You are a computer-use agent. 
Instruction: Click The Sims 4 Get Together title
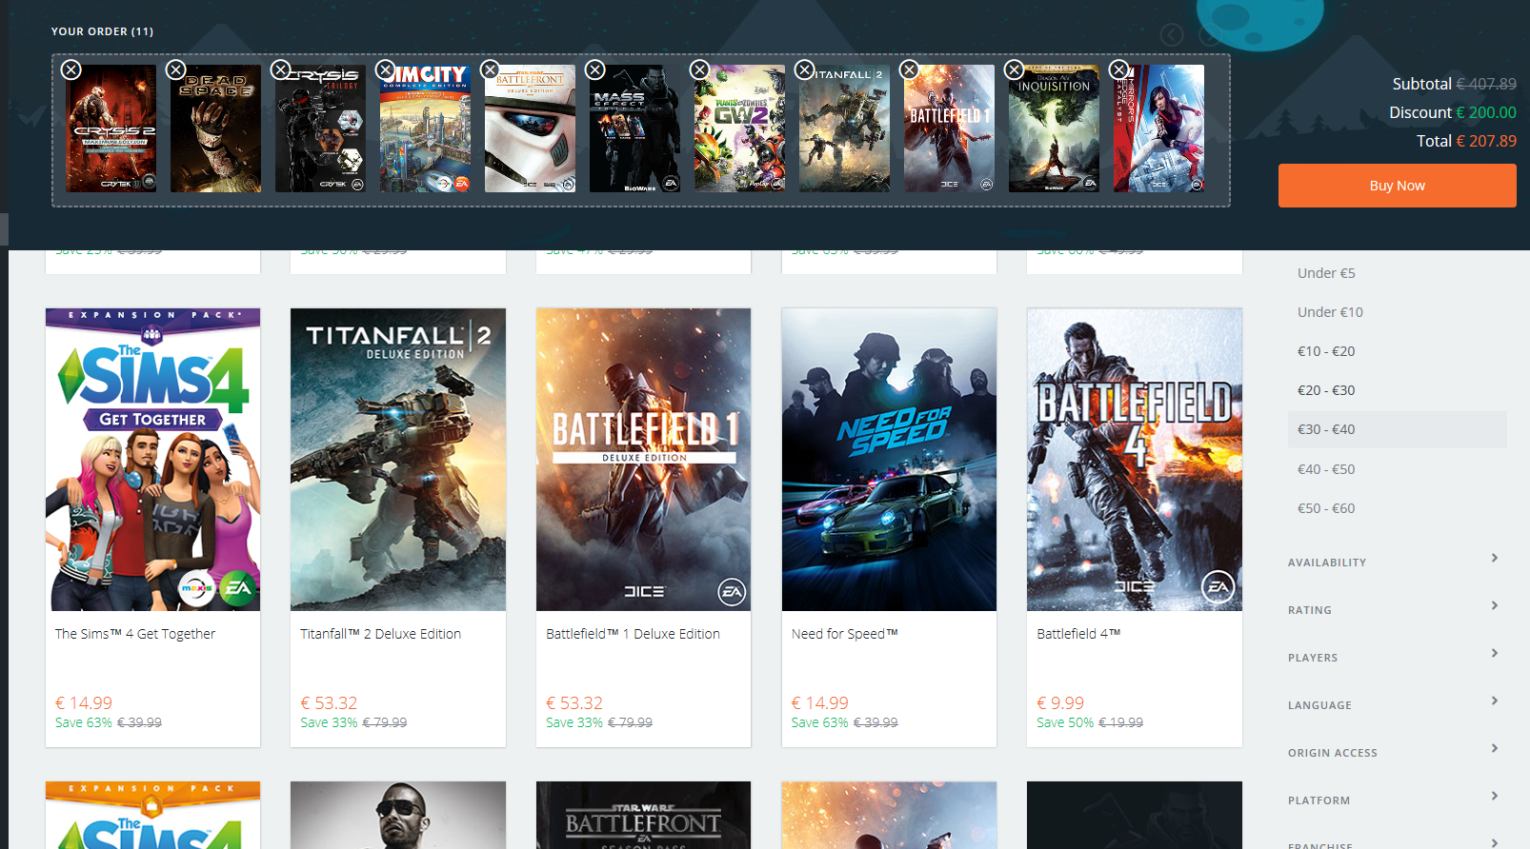pos(135,634)
